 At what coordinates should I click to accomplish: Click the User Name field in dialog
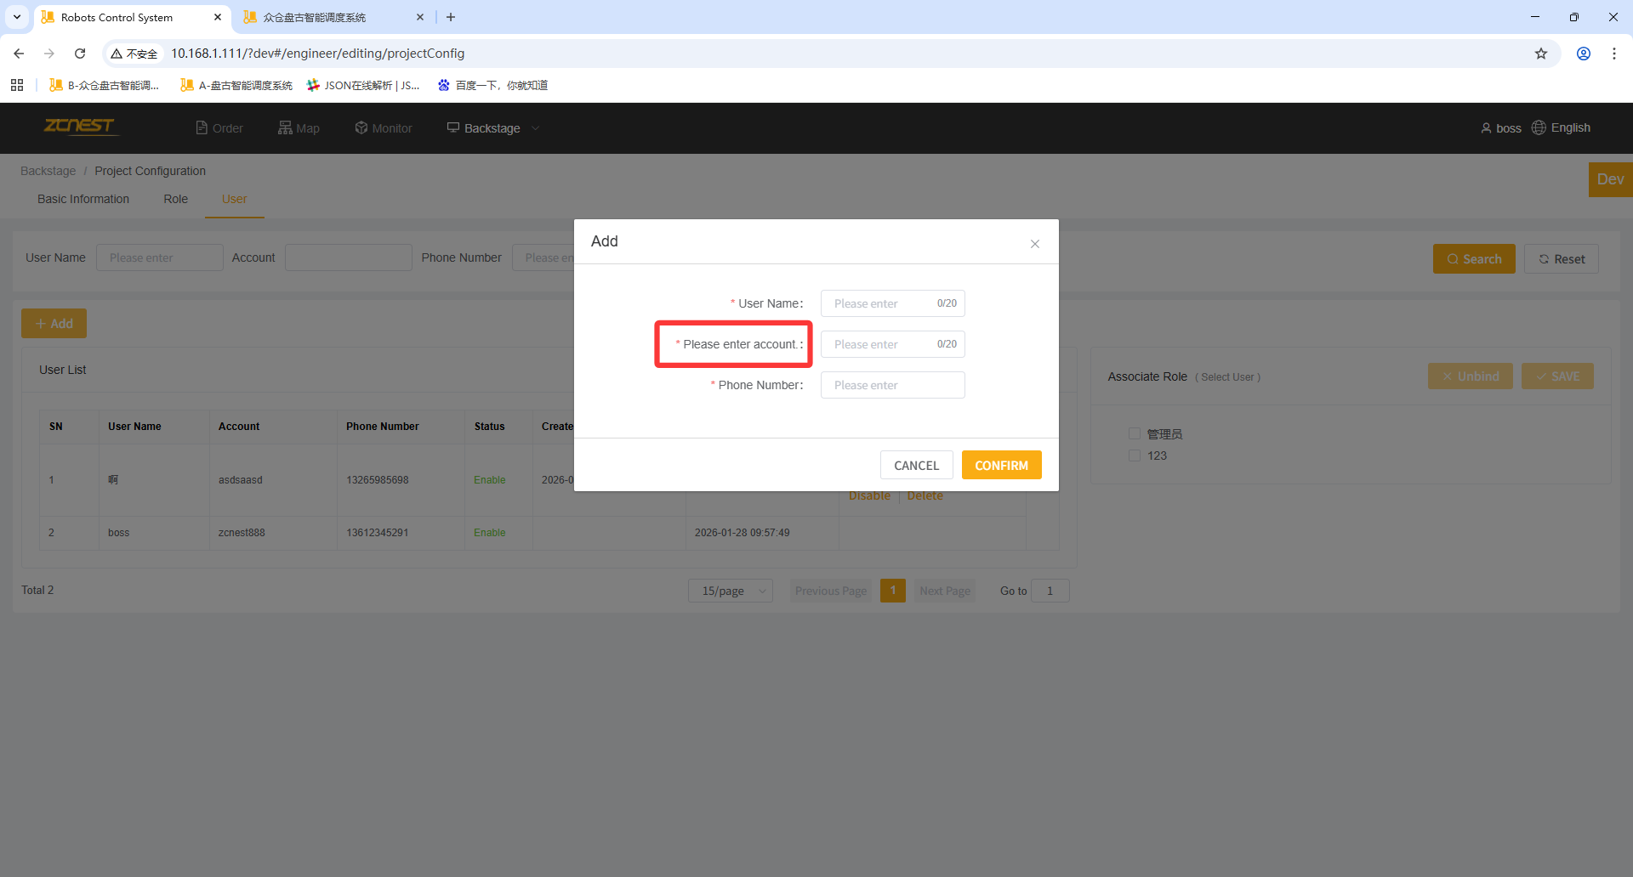coord(880,303)
